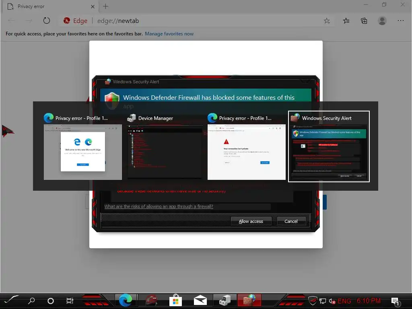Screen dimensions: 412x309
Task: Open Cortana circle on taskbar
Action: pos(51,301)
